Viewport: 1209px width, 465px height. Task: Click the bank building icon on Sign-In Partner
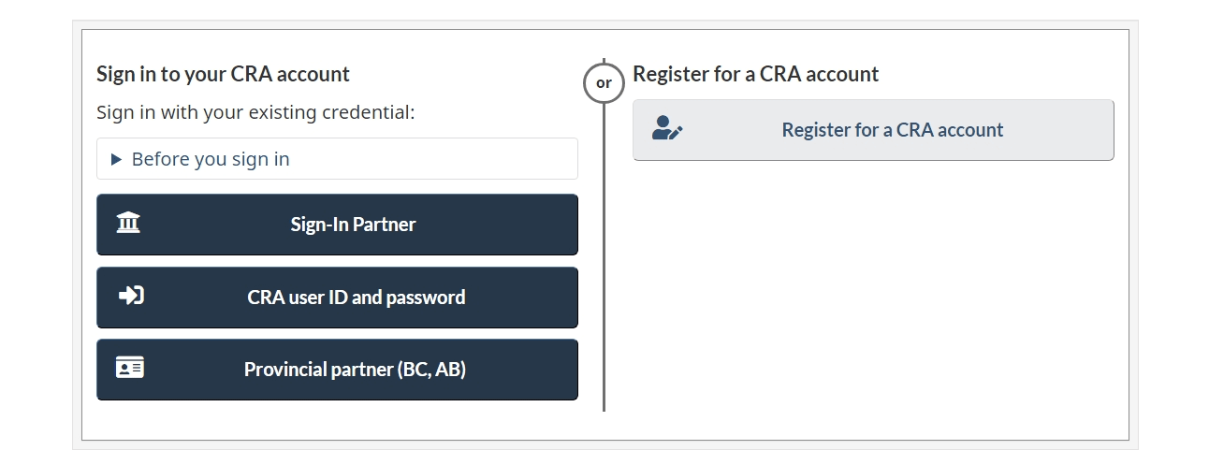(x=128, y=223)
